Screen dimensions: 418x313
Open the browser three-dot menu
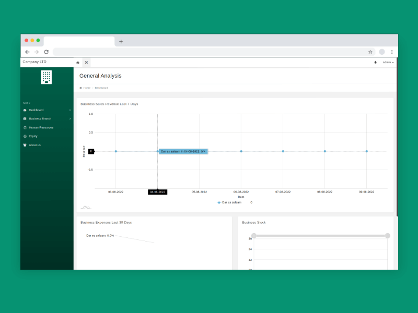click(x=392, y=52)
